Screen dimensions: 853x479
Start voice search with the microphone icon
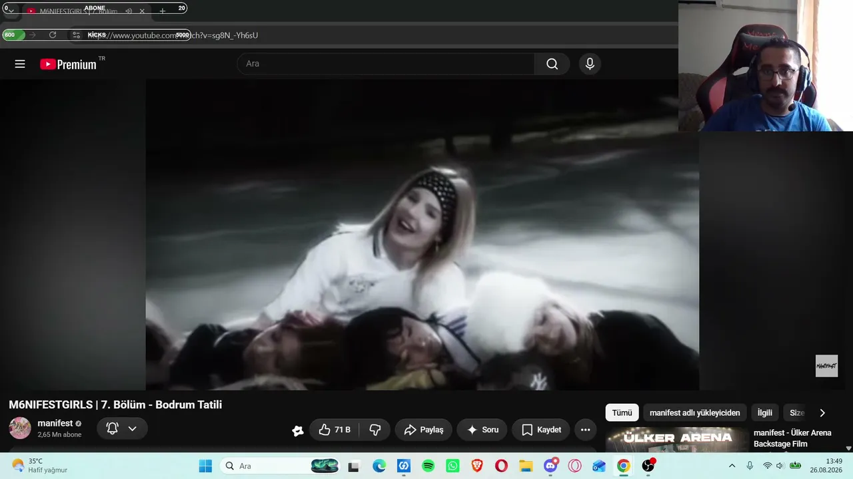coord(590,64)
